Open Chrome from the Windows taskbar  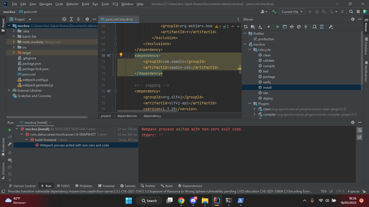181,201
